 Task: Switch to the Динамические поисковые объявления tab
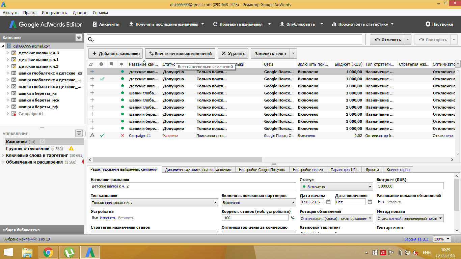198,170
